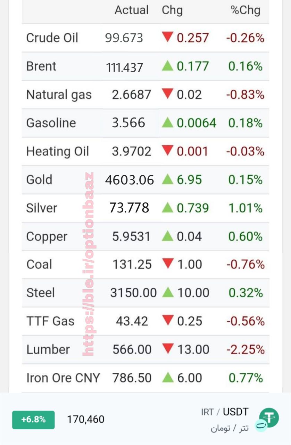Click the red down arrow beside Crude Oil
This screenshot has height=445, width=291.
pyautogui.click(x=167, y=37)
